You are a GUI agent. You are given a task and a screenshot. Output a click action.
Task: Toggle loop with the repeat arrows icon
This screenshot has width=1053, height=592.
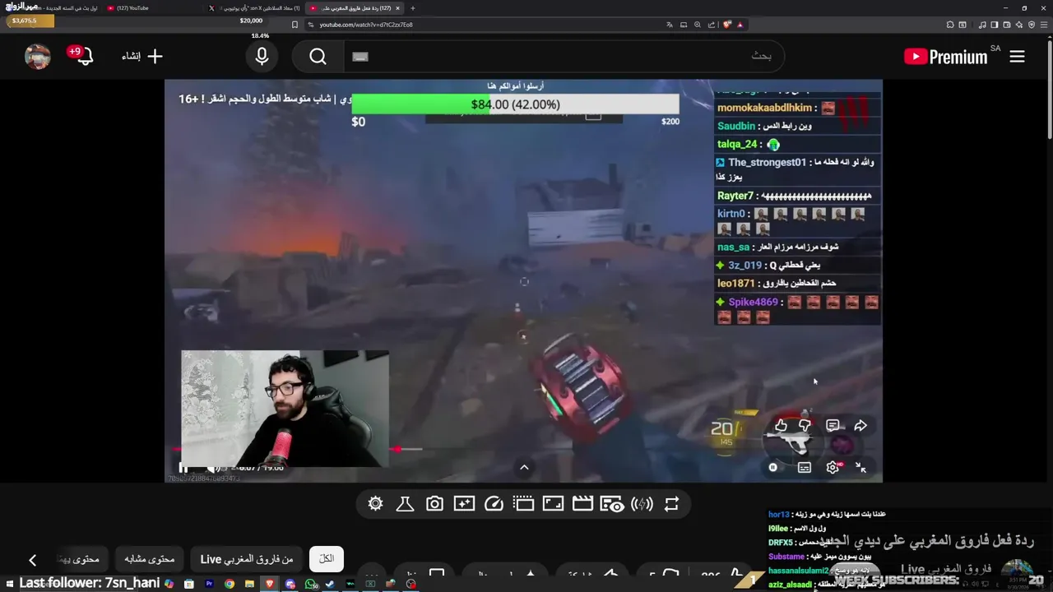[x=671, y=504]
